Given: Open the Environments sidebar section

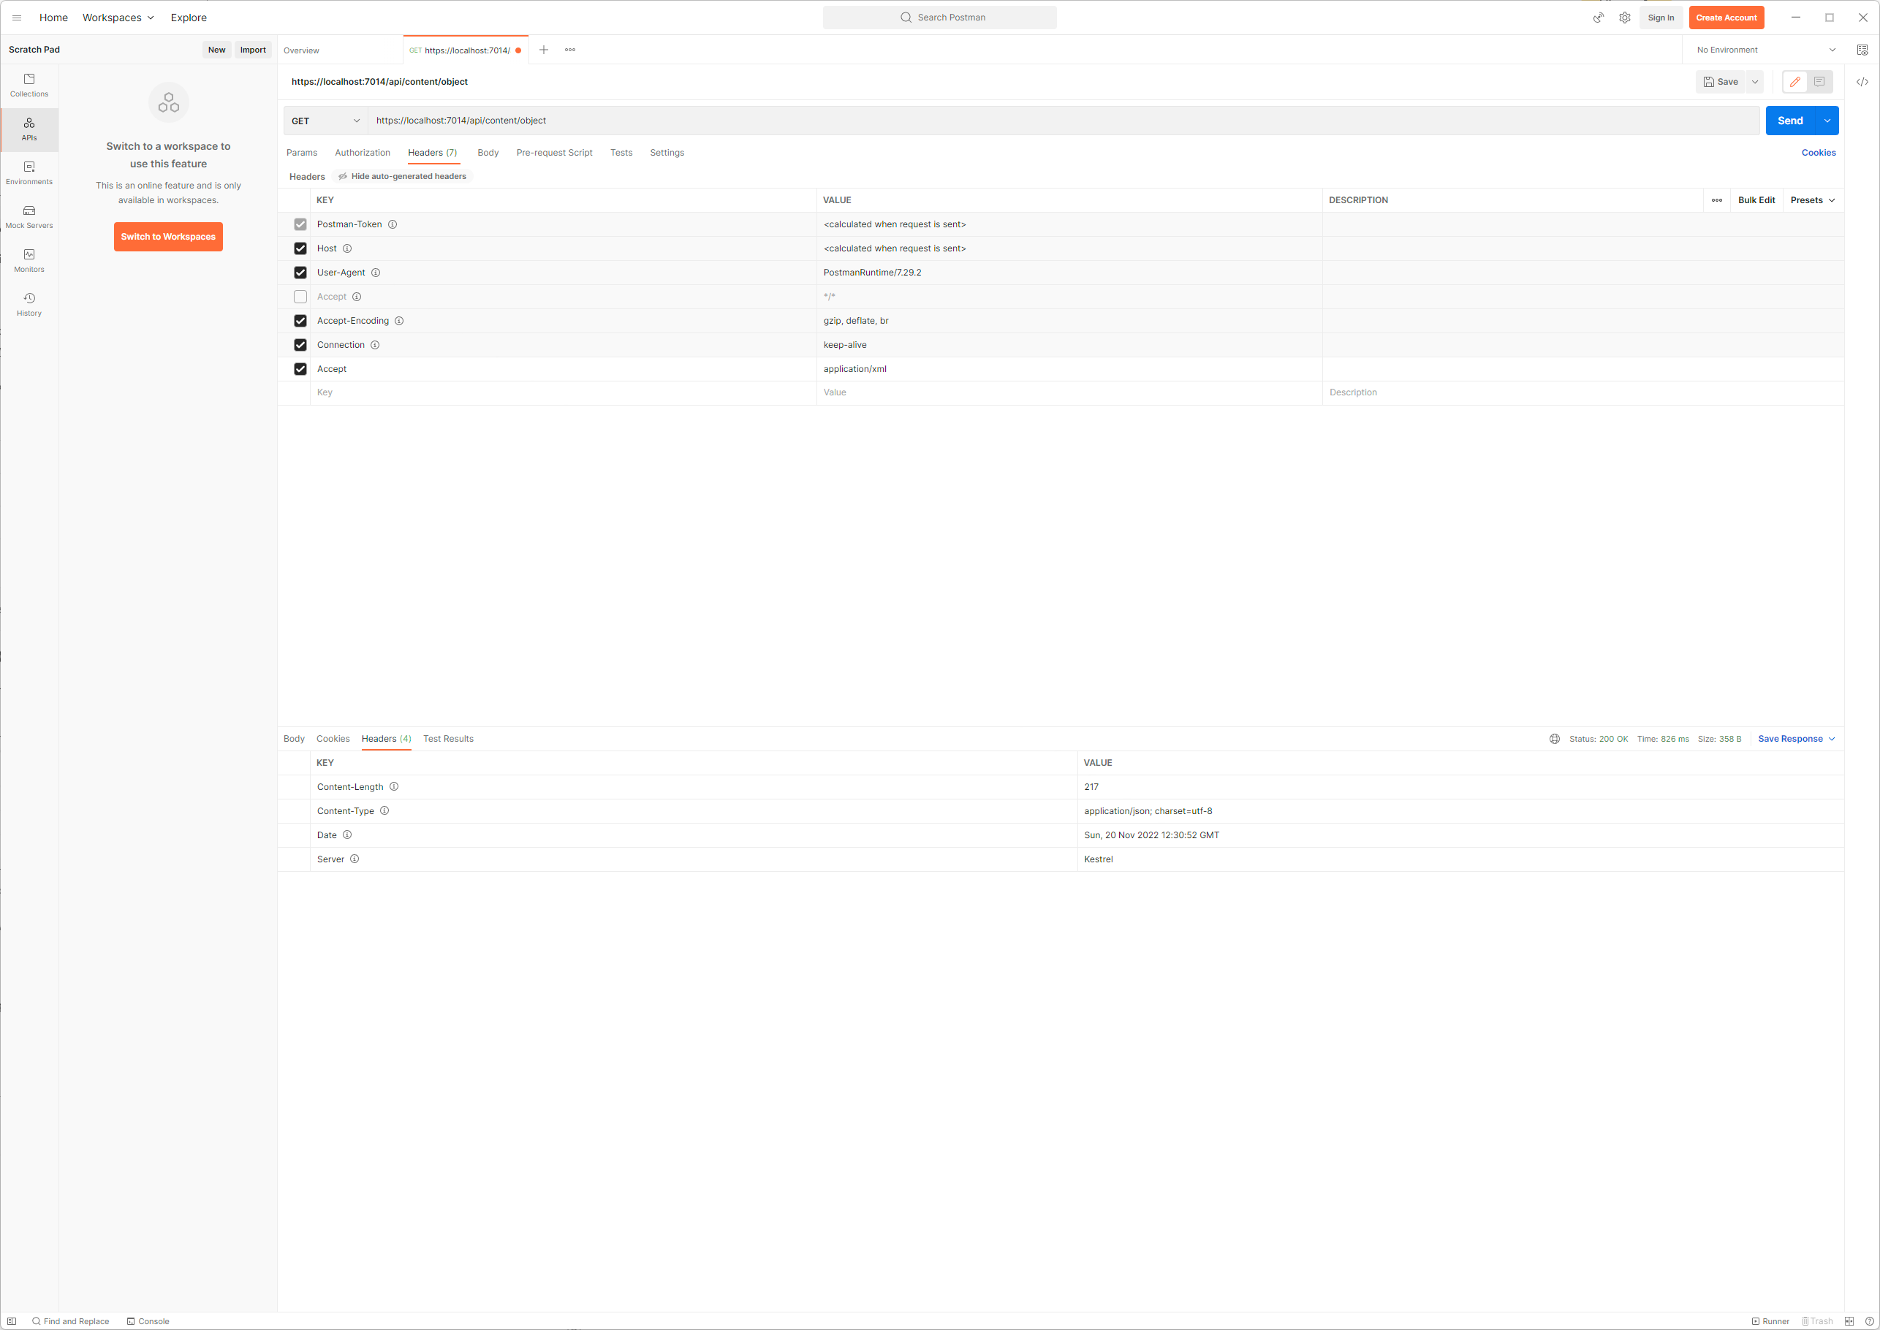Looking at the screenshot, I should (x=29, y=172).
